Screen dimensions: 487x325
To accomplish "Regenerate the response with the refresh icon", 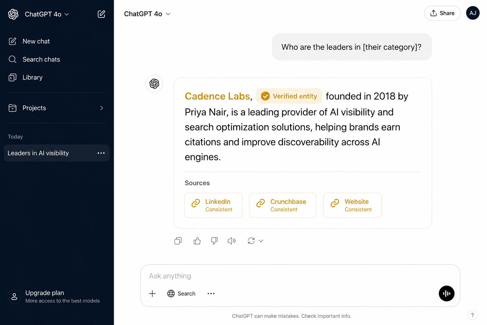I will [251, 241].
